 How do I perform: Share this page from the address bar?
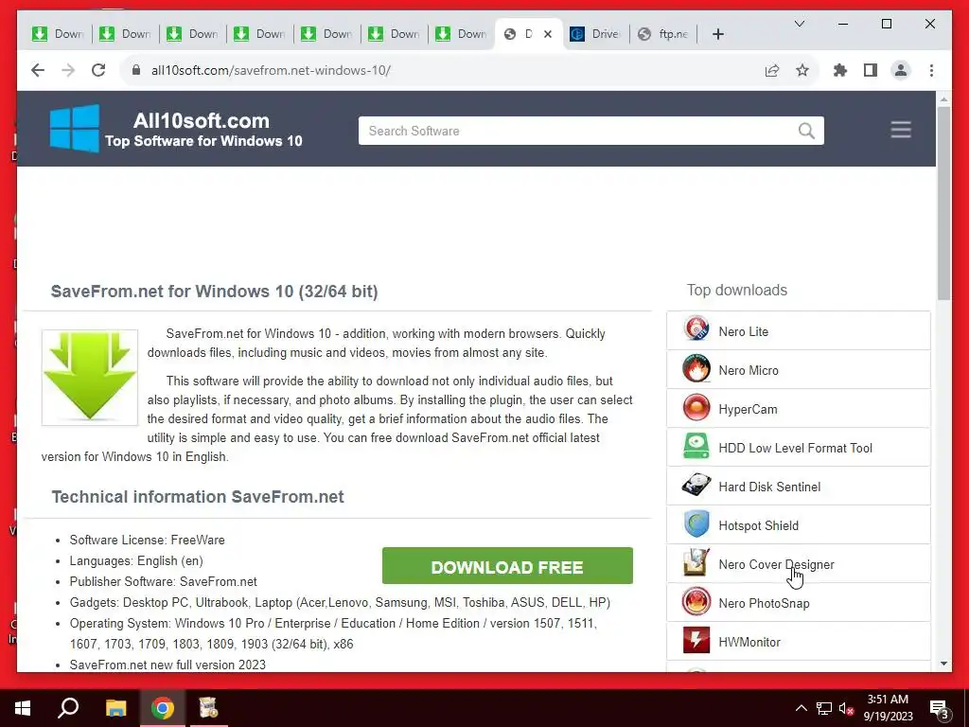(x=772, y=70)
